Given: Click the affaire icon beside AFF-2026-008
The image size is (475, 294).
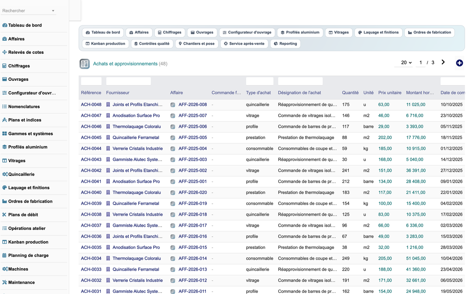Looking at the screenshot, I should [173, 105].
